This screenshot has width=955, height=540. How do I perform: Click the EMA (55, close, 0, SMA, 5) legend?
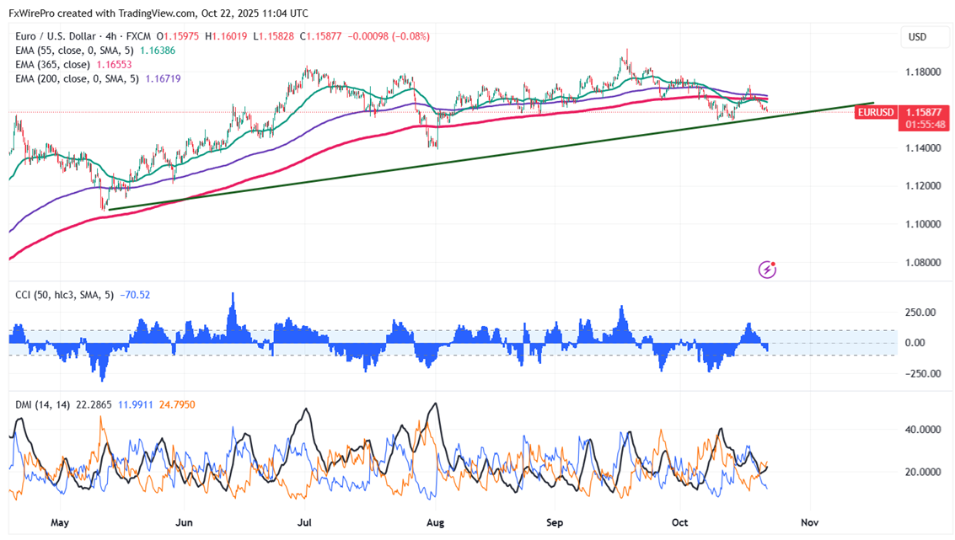[x=74, y=51]
